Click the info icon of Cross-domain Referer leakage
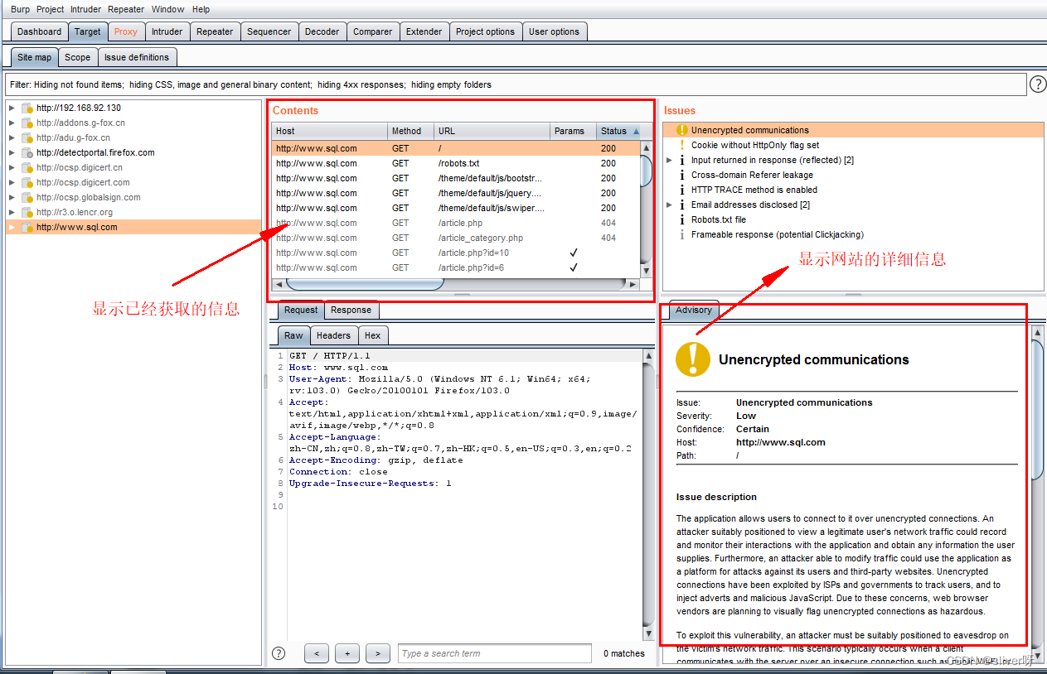 coord(682,175)
